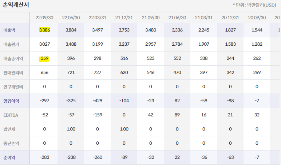The image size is (281, 165).
Task: Click cost of sales value 3,488
Action: (x=71, y=44)
